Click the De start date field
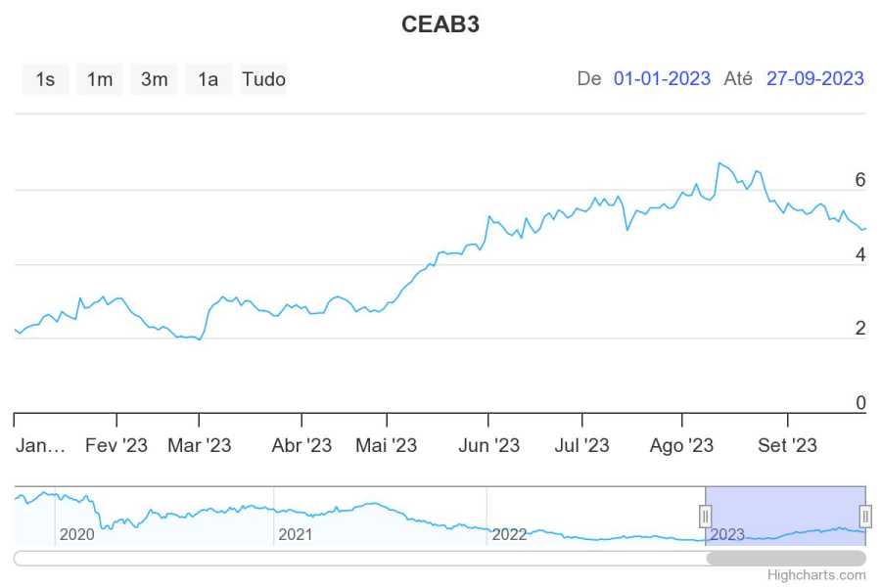This screenshot has height=587, width=881. [x=662, y=79]
